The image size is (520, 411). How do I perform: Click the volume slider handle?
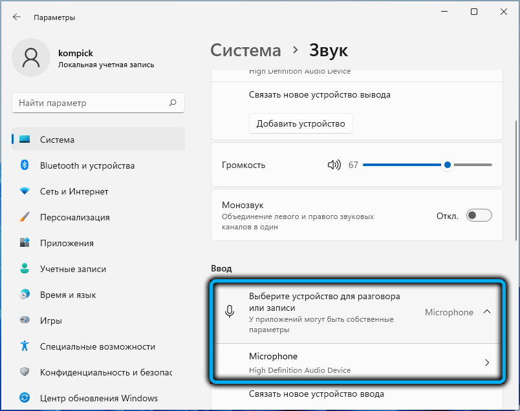click(x=447, y=165)
